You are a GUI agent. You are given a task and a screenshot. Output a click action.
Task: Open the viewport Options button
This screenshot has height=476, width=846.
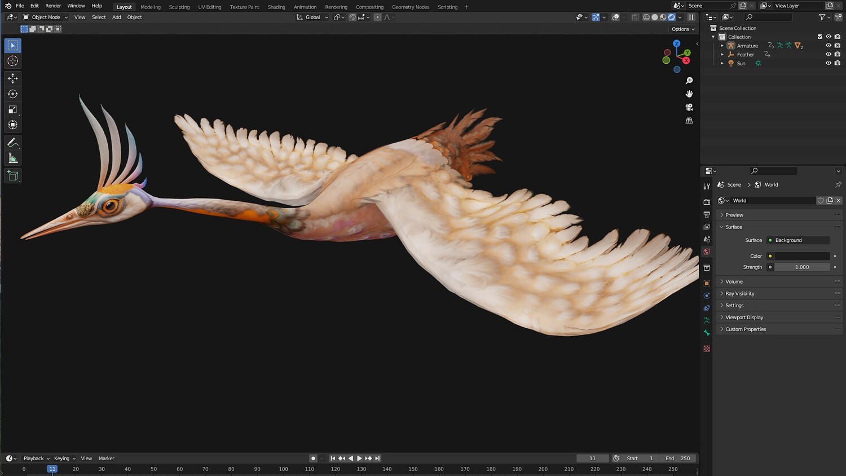[682, 29]
